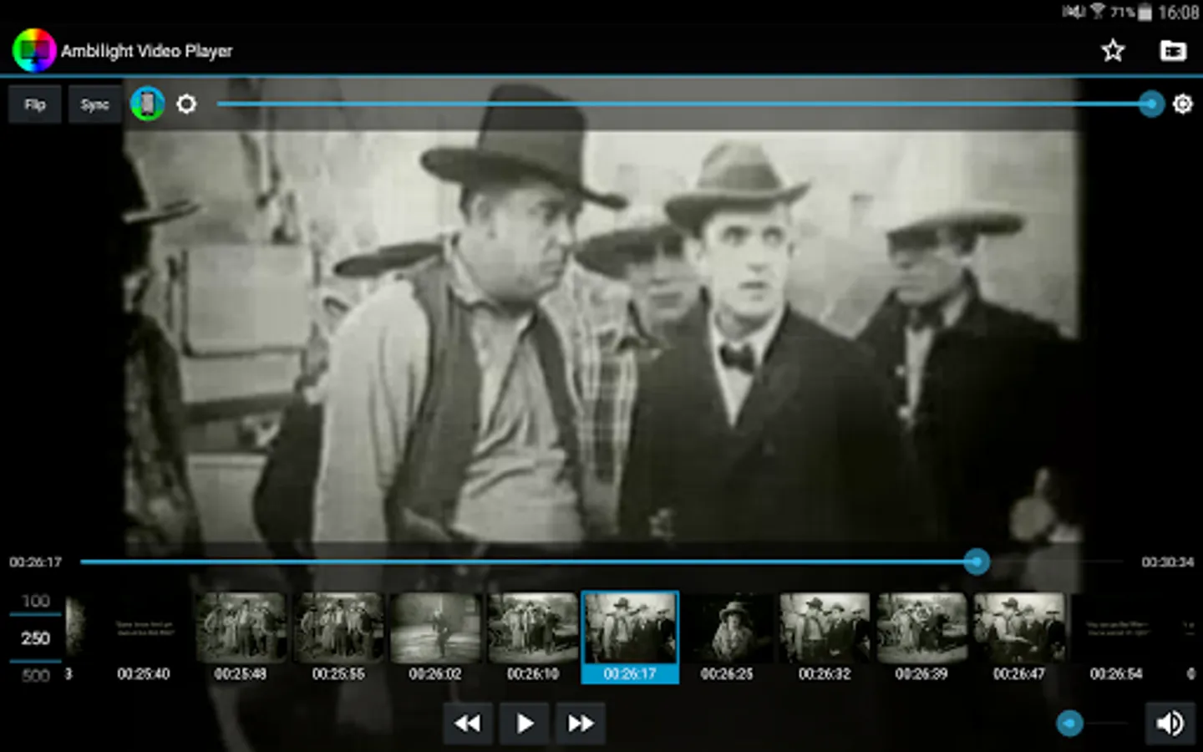
Task: Click the Ambilight Video Player title
Action: (147, 51)
